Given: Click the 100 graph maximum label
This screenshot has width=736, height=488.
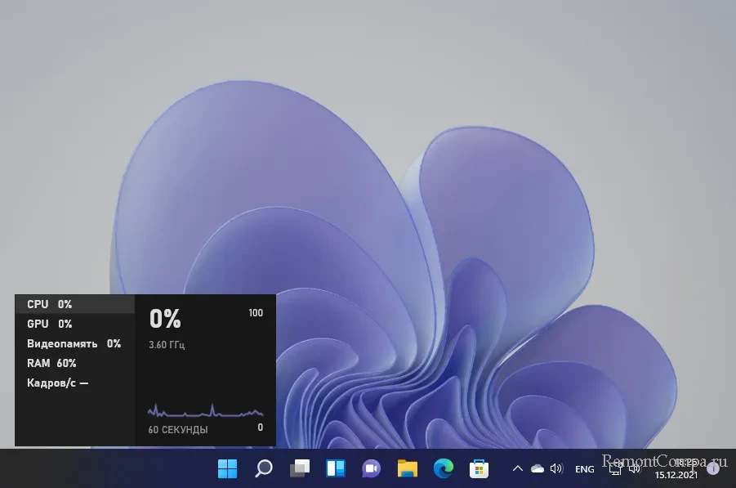Looking at the screenshot, I should [256, 313].
